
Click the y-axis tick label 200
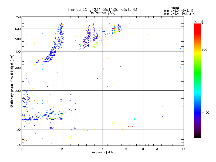pos(18,91)
